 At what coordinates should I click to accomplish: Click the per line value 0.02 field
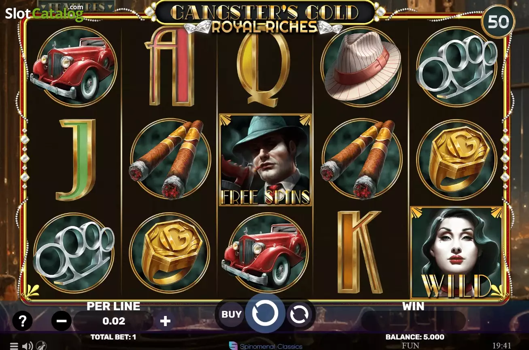tap(114, 321)
